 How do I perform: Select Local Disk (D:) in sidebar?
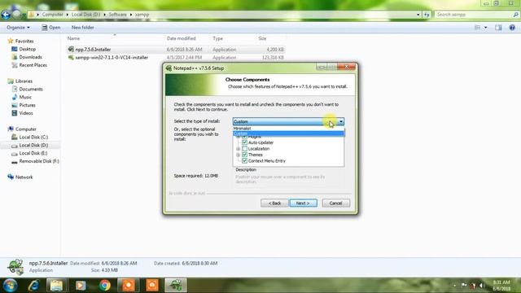(33, 145)
